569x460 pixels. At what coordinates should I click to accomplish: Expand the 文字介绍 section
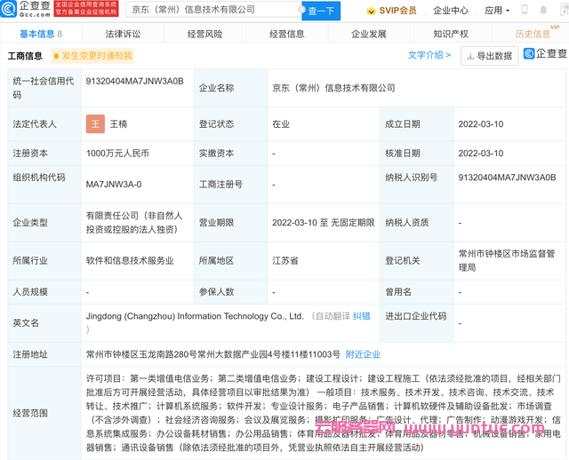[430, 55]
